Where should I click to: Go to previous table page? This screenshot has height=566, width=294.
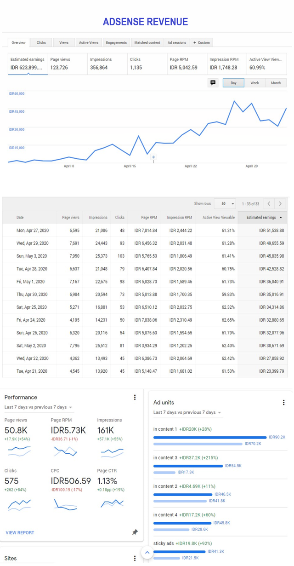coord(269,204)
